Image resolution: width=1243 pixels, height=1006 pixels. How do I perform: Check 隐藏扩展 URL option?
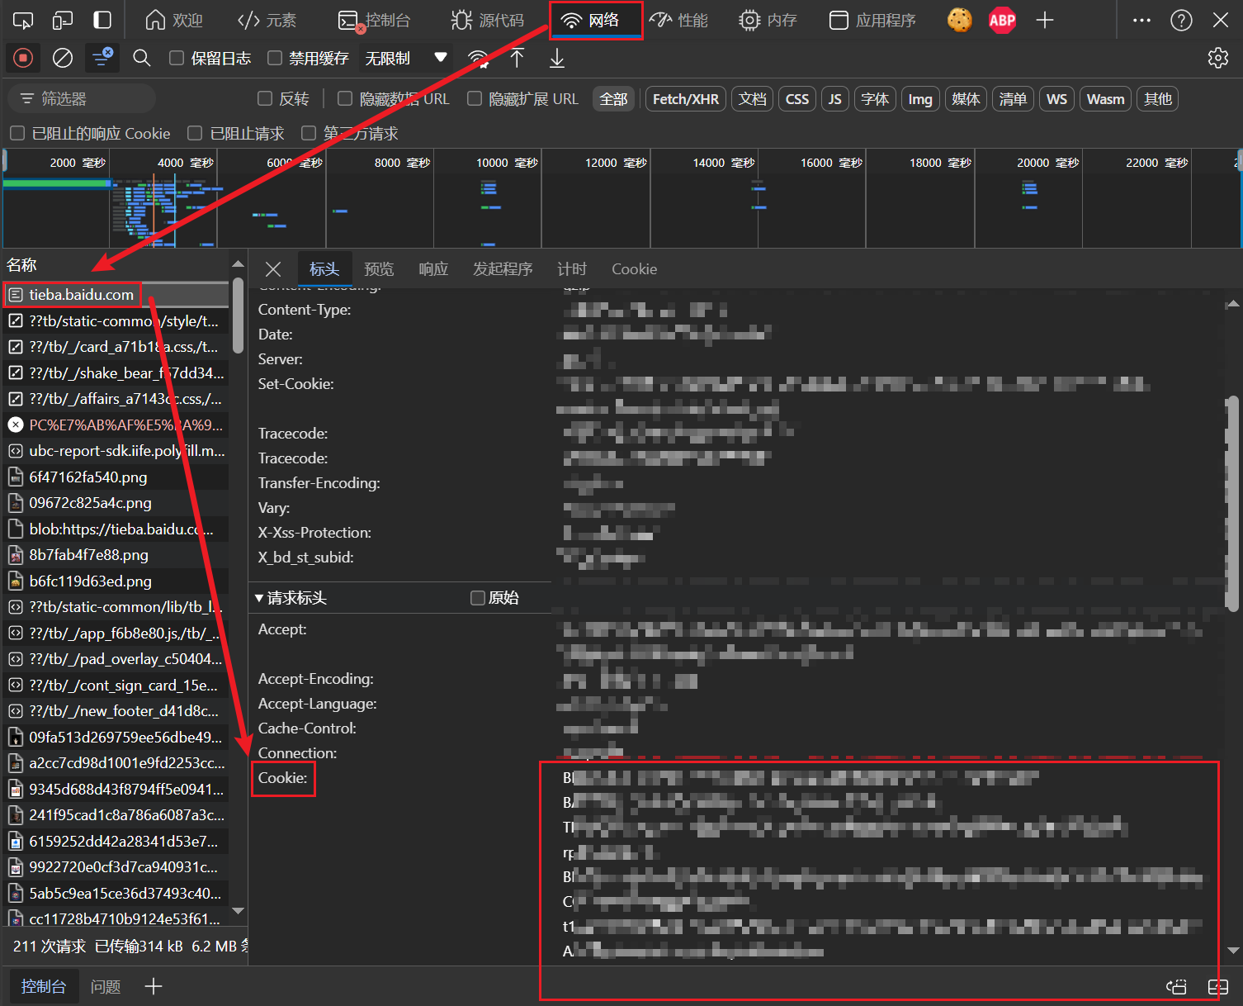point(475,98)
